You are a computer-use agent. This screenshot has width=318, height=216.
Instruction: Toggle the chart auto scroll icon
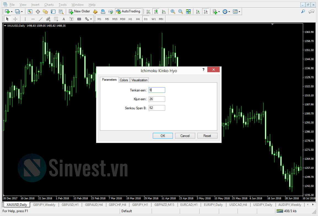coord(198,12)
